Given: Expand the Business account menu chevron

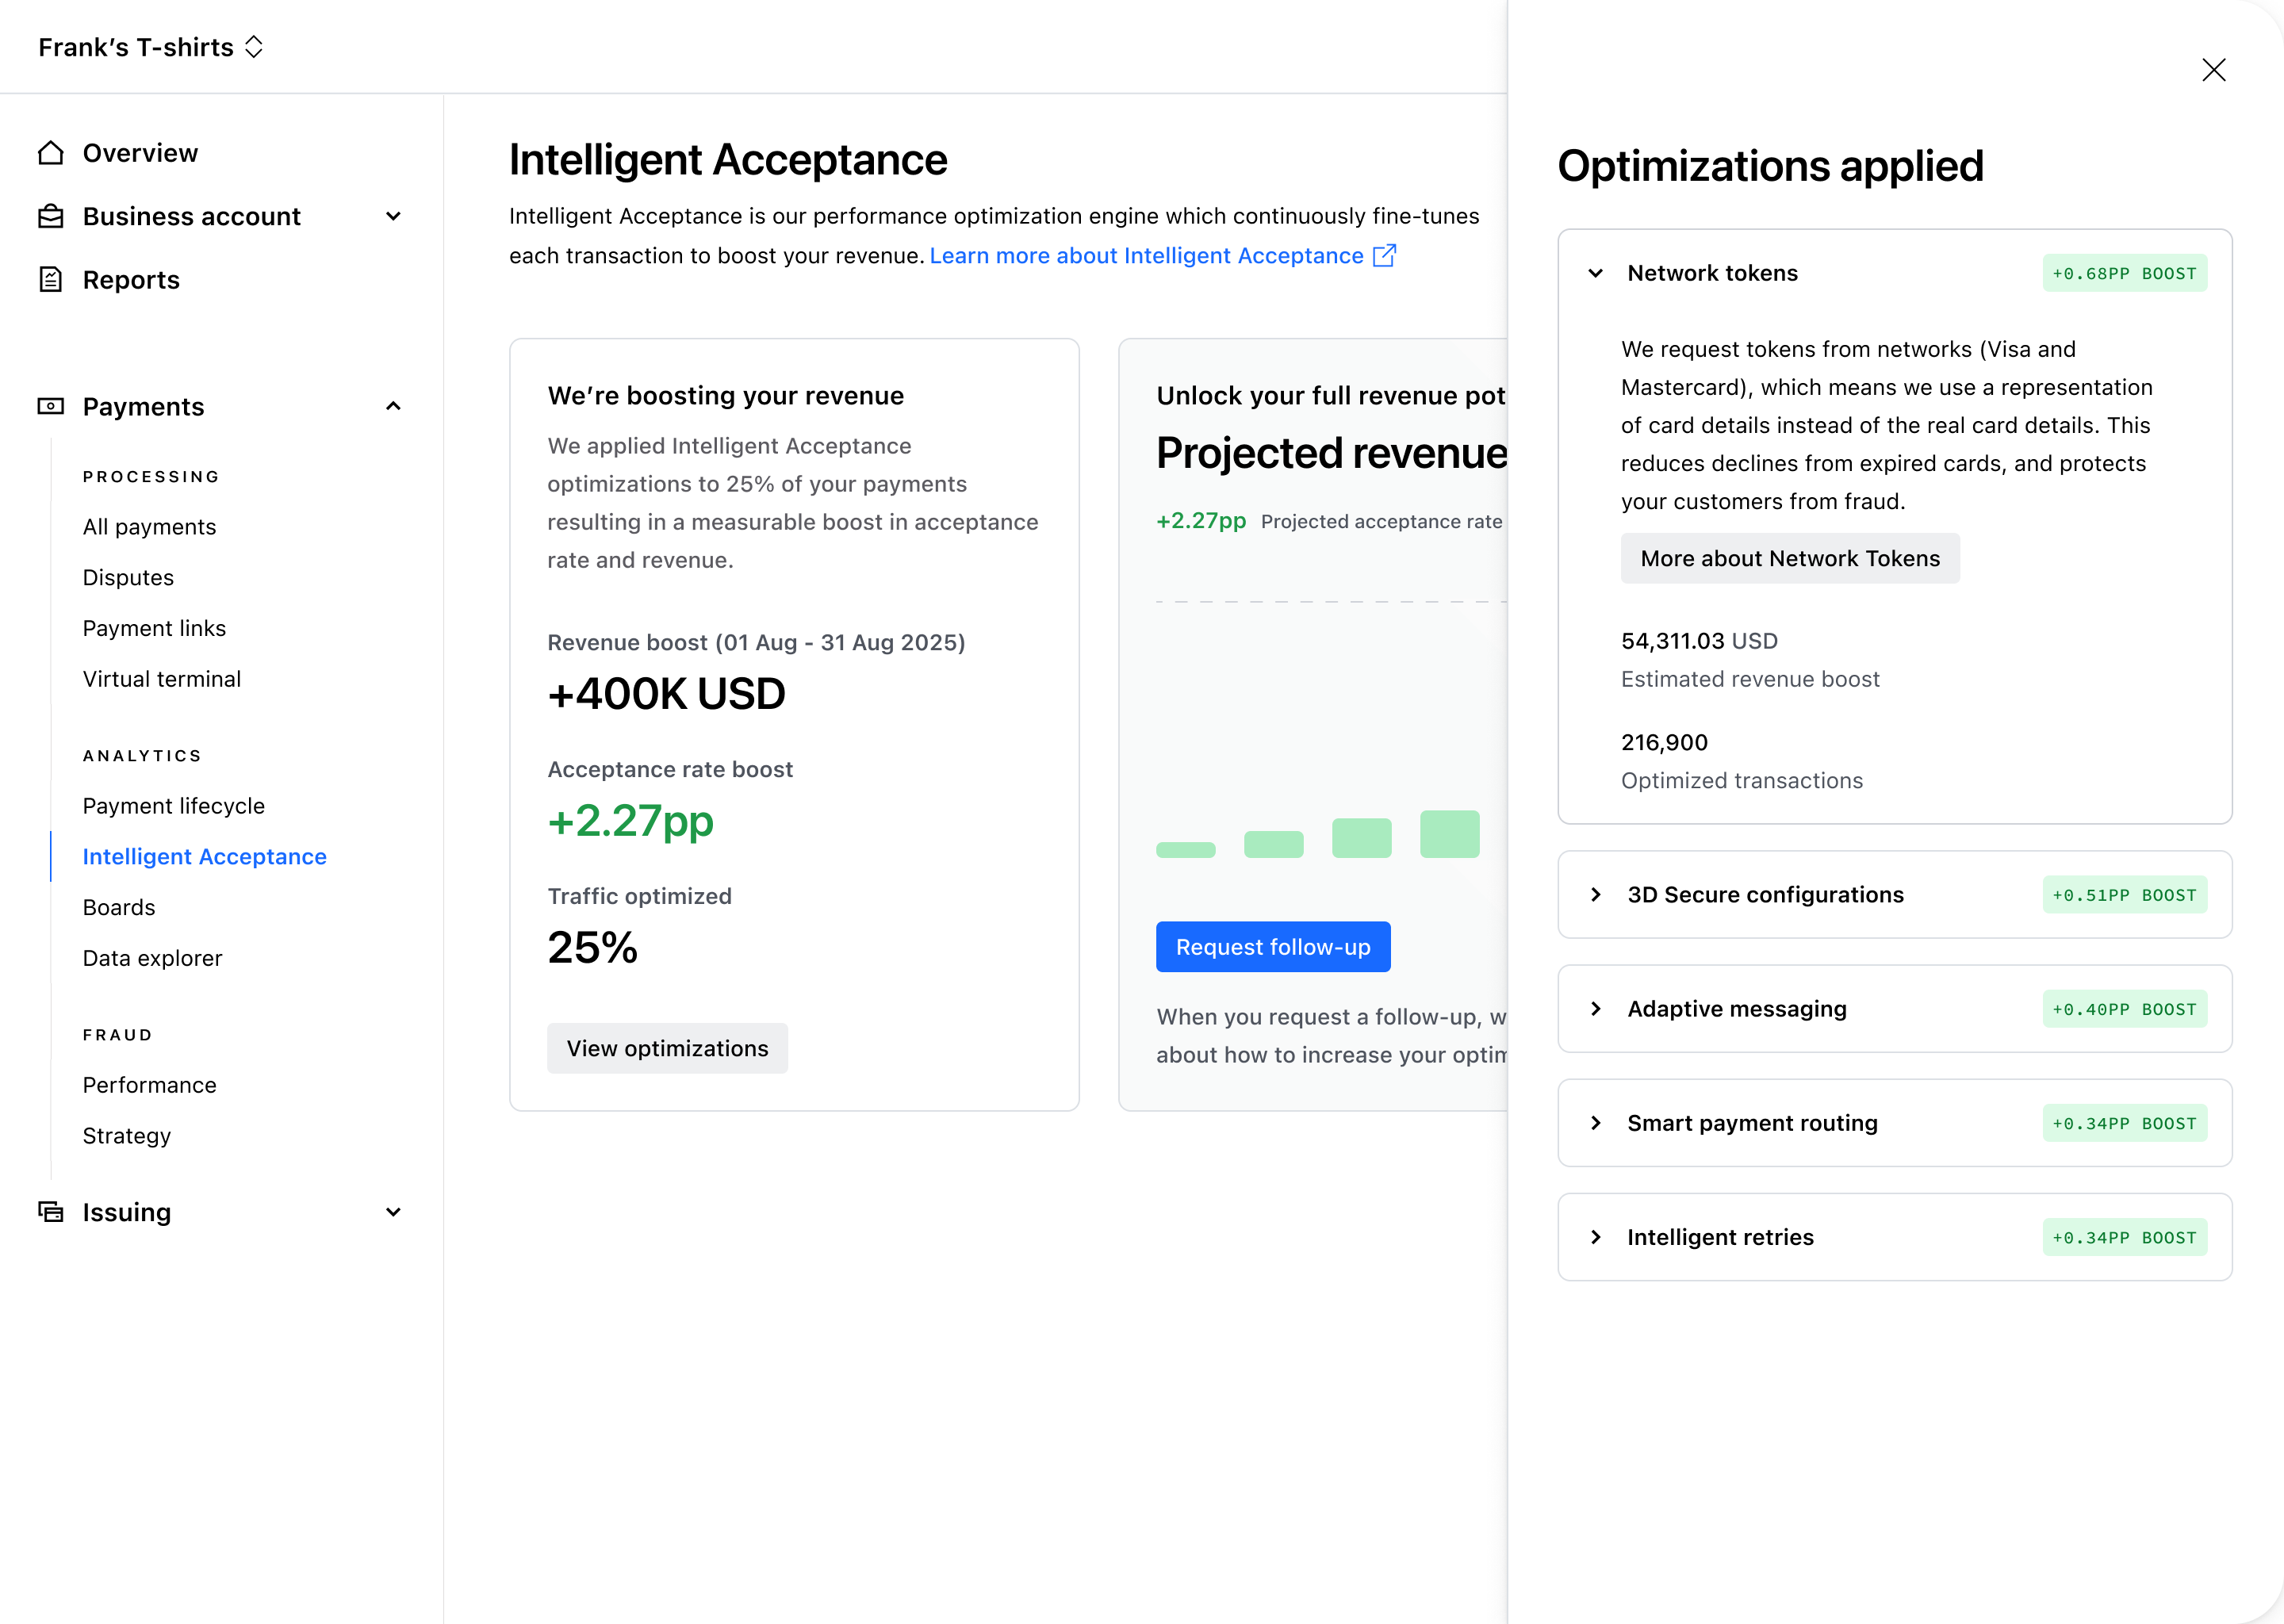Looking at the screenshot, I should tap(393, 216).
